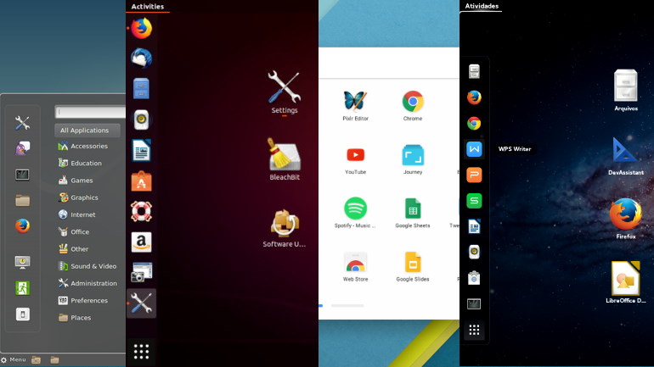Open WPS Presentation orange icon in dash
654x367 pixels.
[x=474, y=175]
